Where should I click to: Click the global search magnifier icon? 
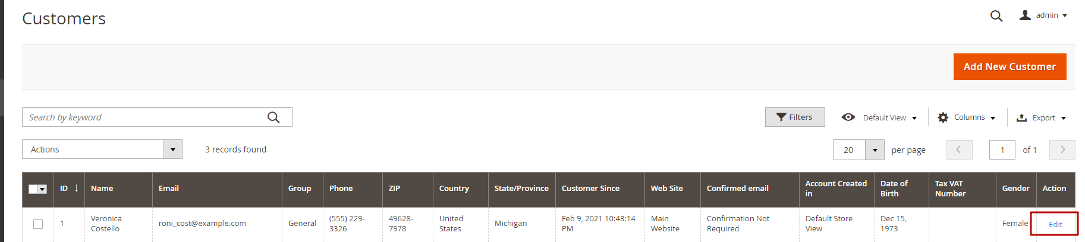tap(996, 16)
